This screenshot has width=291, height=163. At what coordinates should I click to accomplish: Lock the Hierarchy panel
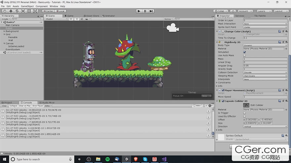pos(38,16)
